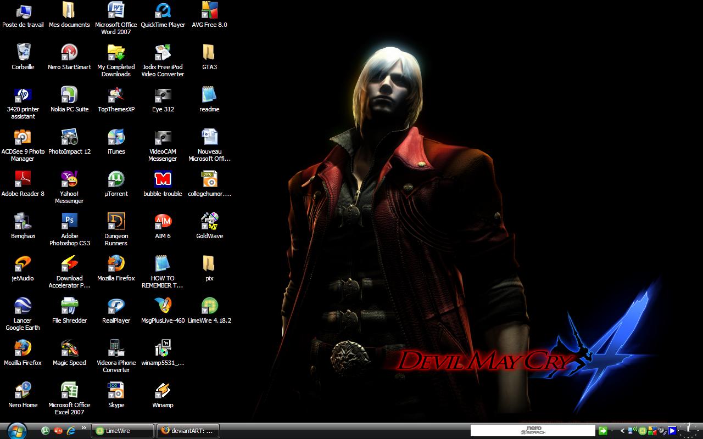Launch Eye 312 webcam shortcut
703x439 pixels.
click(163, 100)
